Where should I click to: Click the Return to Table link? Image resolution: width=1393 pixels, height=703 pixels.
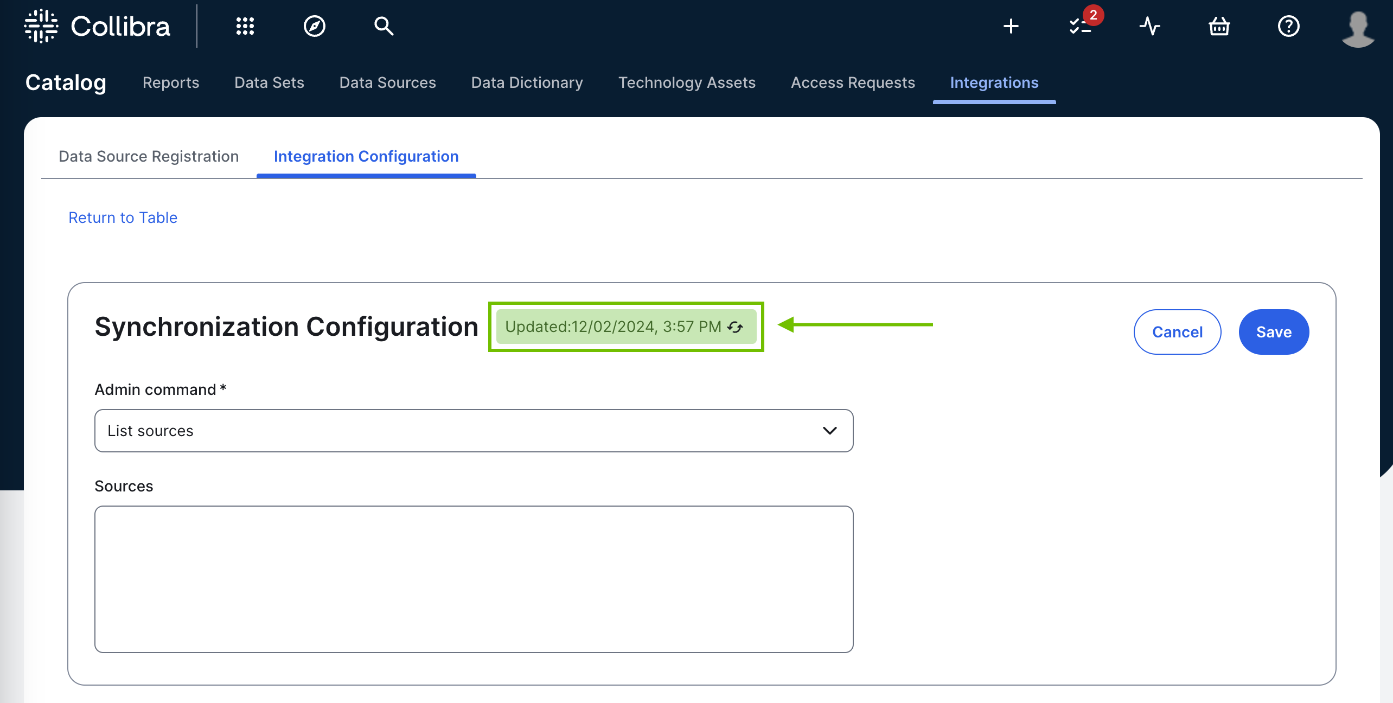click(x=123, y=218)
